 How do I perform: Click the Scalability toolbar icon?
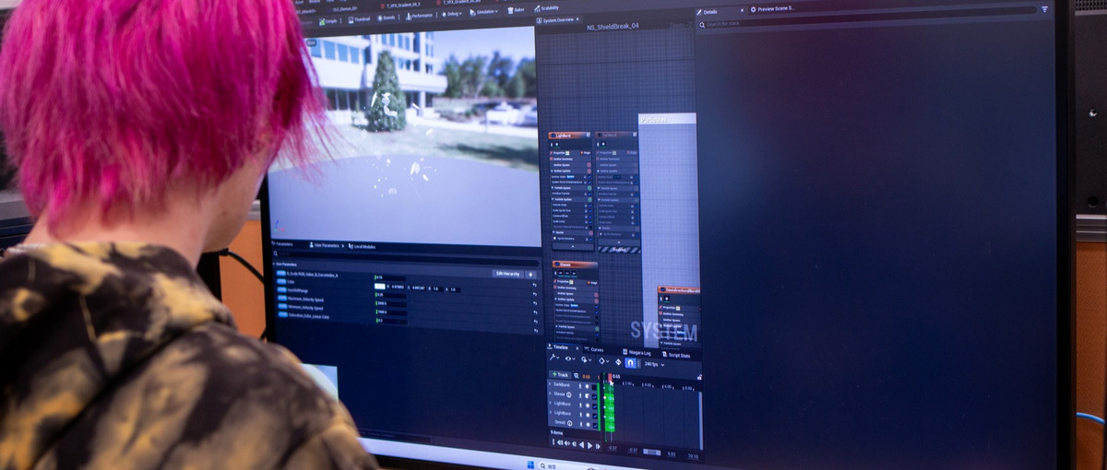click(545, 8)
